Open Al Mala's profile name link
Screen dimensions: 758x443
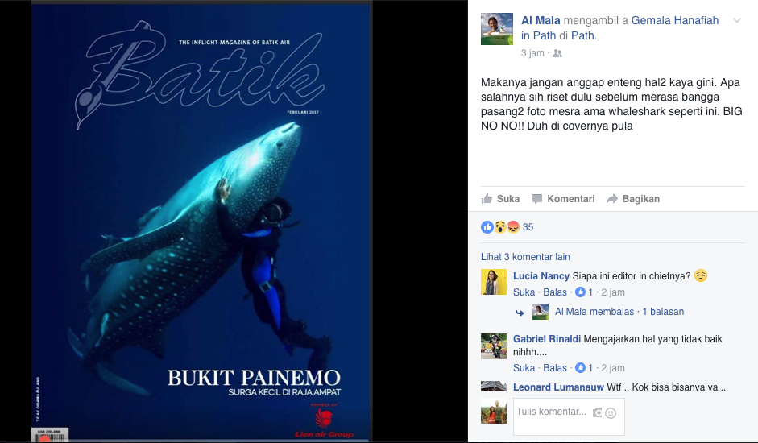click(x=541, y=20)
